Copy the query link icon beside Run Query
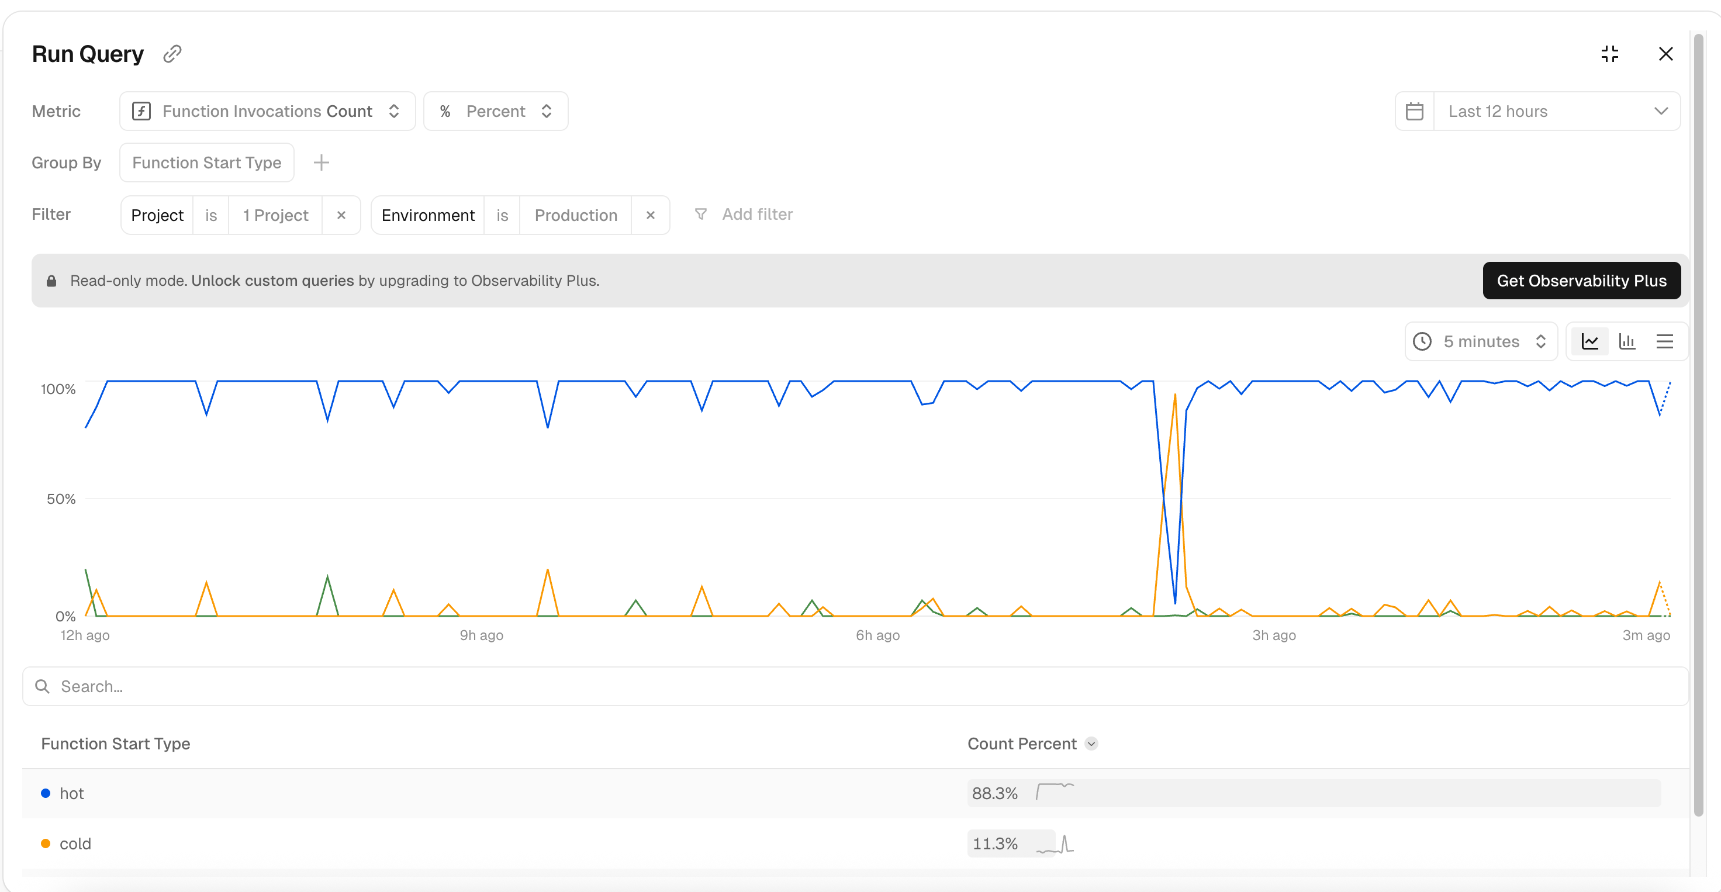 172,53
